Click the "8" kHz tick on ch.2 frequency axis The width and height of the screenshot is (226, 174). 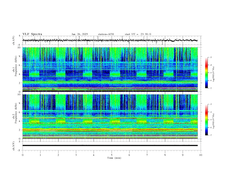tap(20, 103)
